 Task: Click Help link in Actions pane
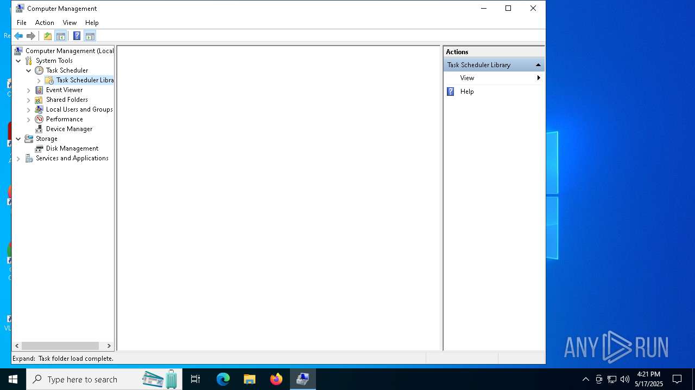click(x=467, y=92)
